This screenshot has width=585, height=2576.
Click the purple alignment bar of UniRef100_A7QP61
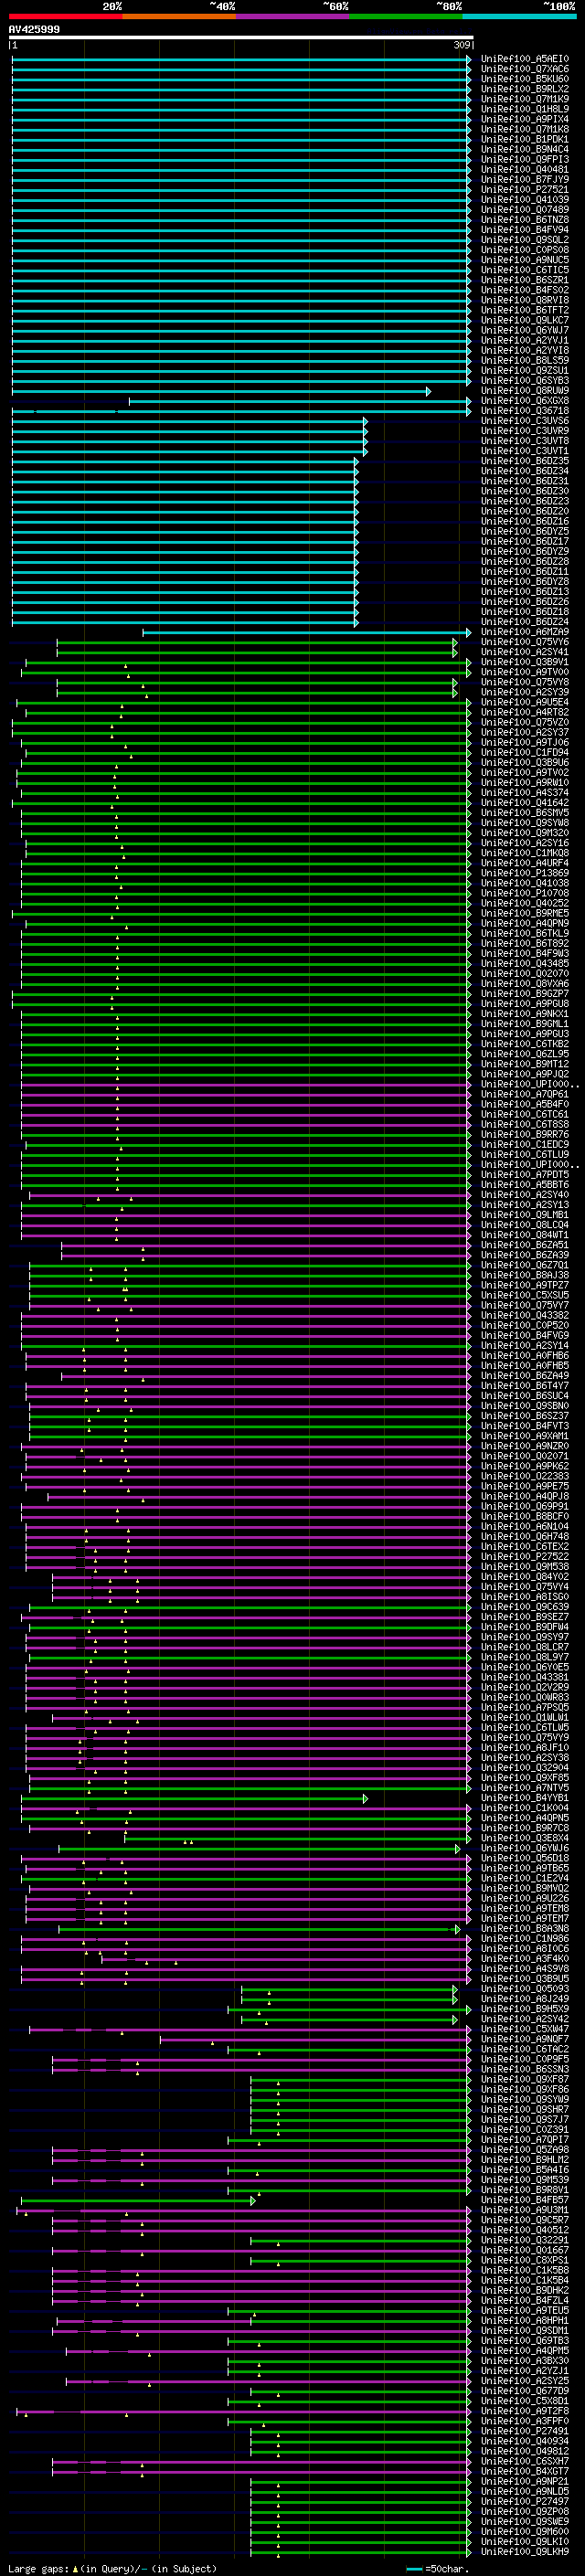[x=246, y=1095]
